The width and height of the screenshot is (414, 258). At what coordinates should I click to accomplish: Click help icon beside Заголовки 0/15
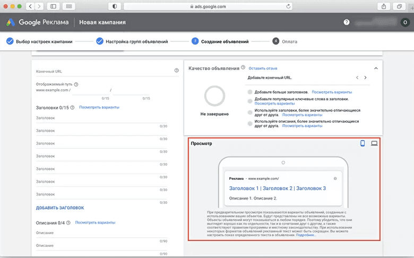72,107
